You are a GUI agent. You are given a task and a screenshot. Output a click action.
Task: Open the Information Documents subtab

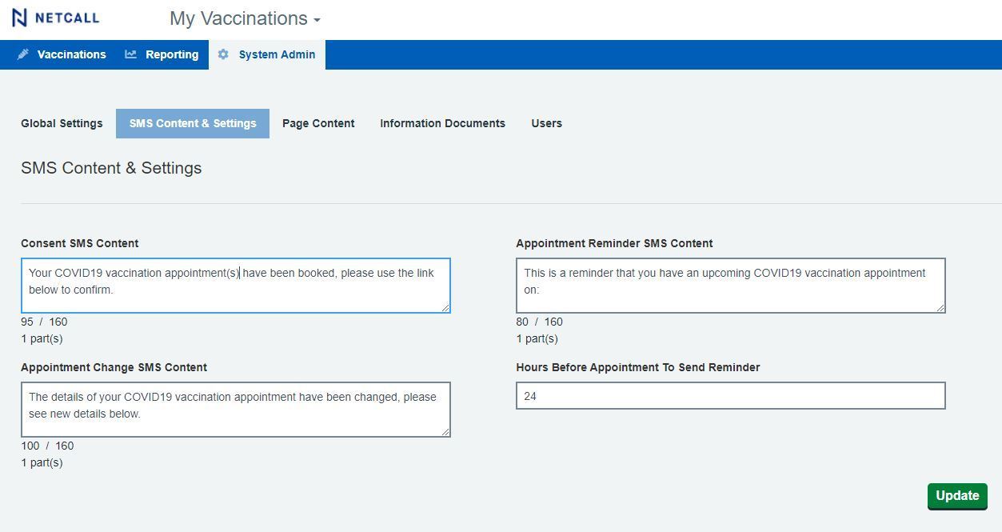[442, 123]
